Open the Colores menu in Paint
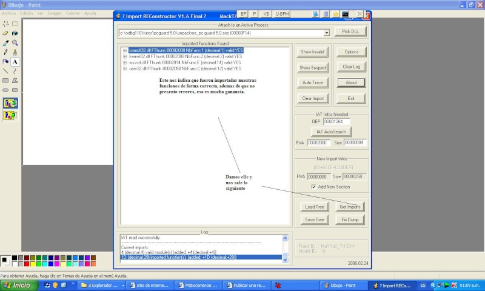 coord(73,13)
